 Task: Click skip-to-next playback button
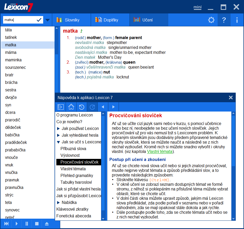point(6,224)
